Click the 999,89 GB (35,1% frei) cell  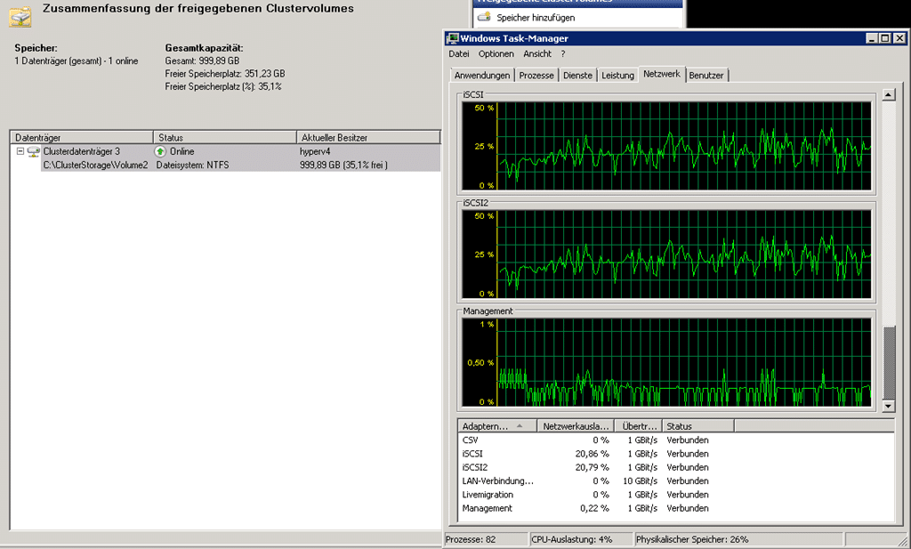click(x=343, y=166)
